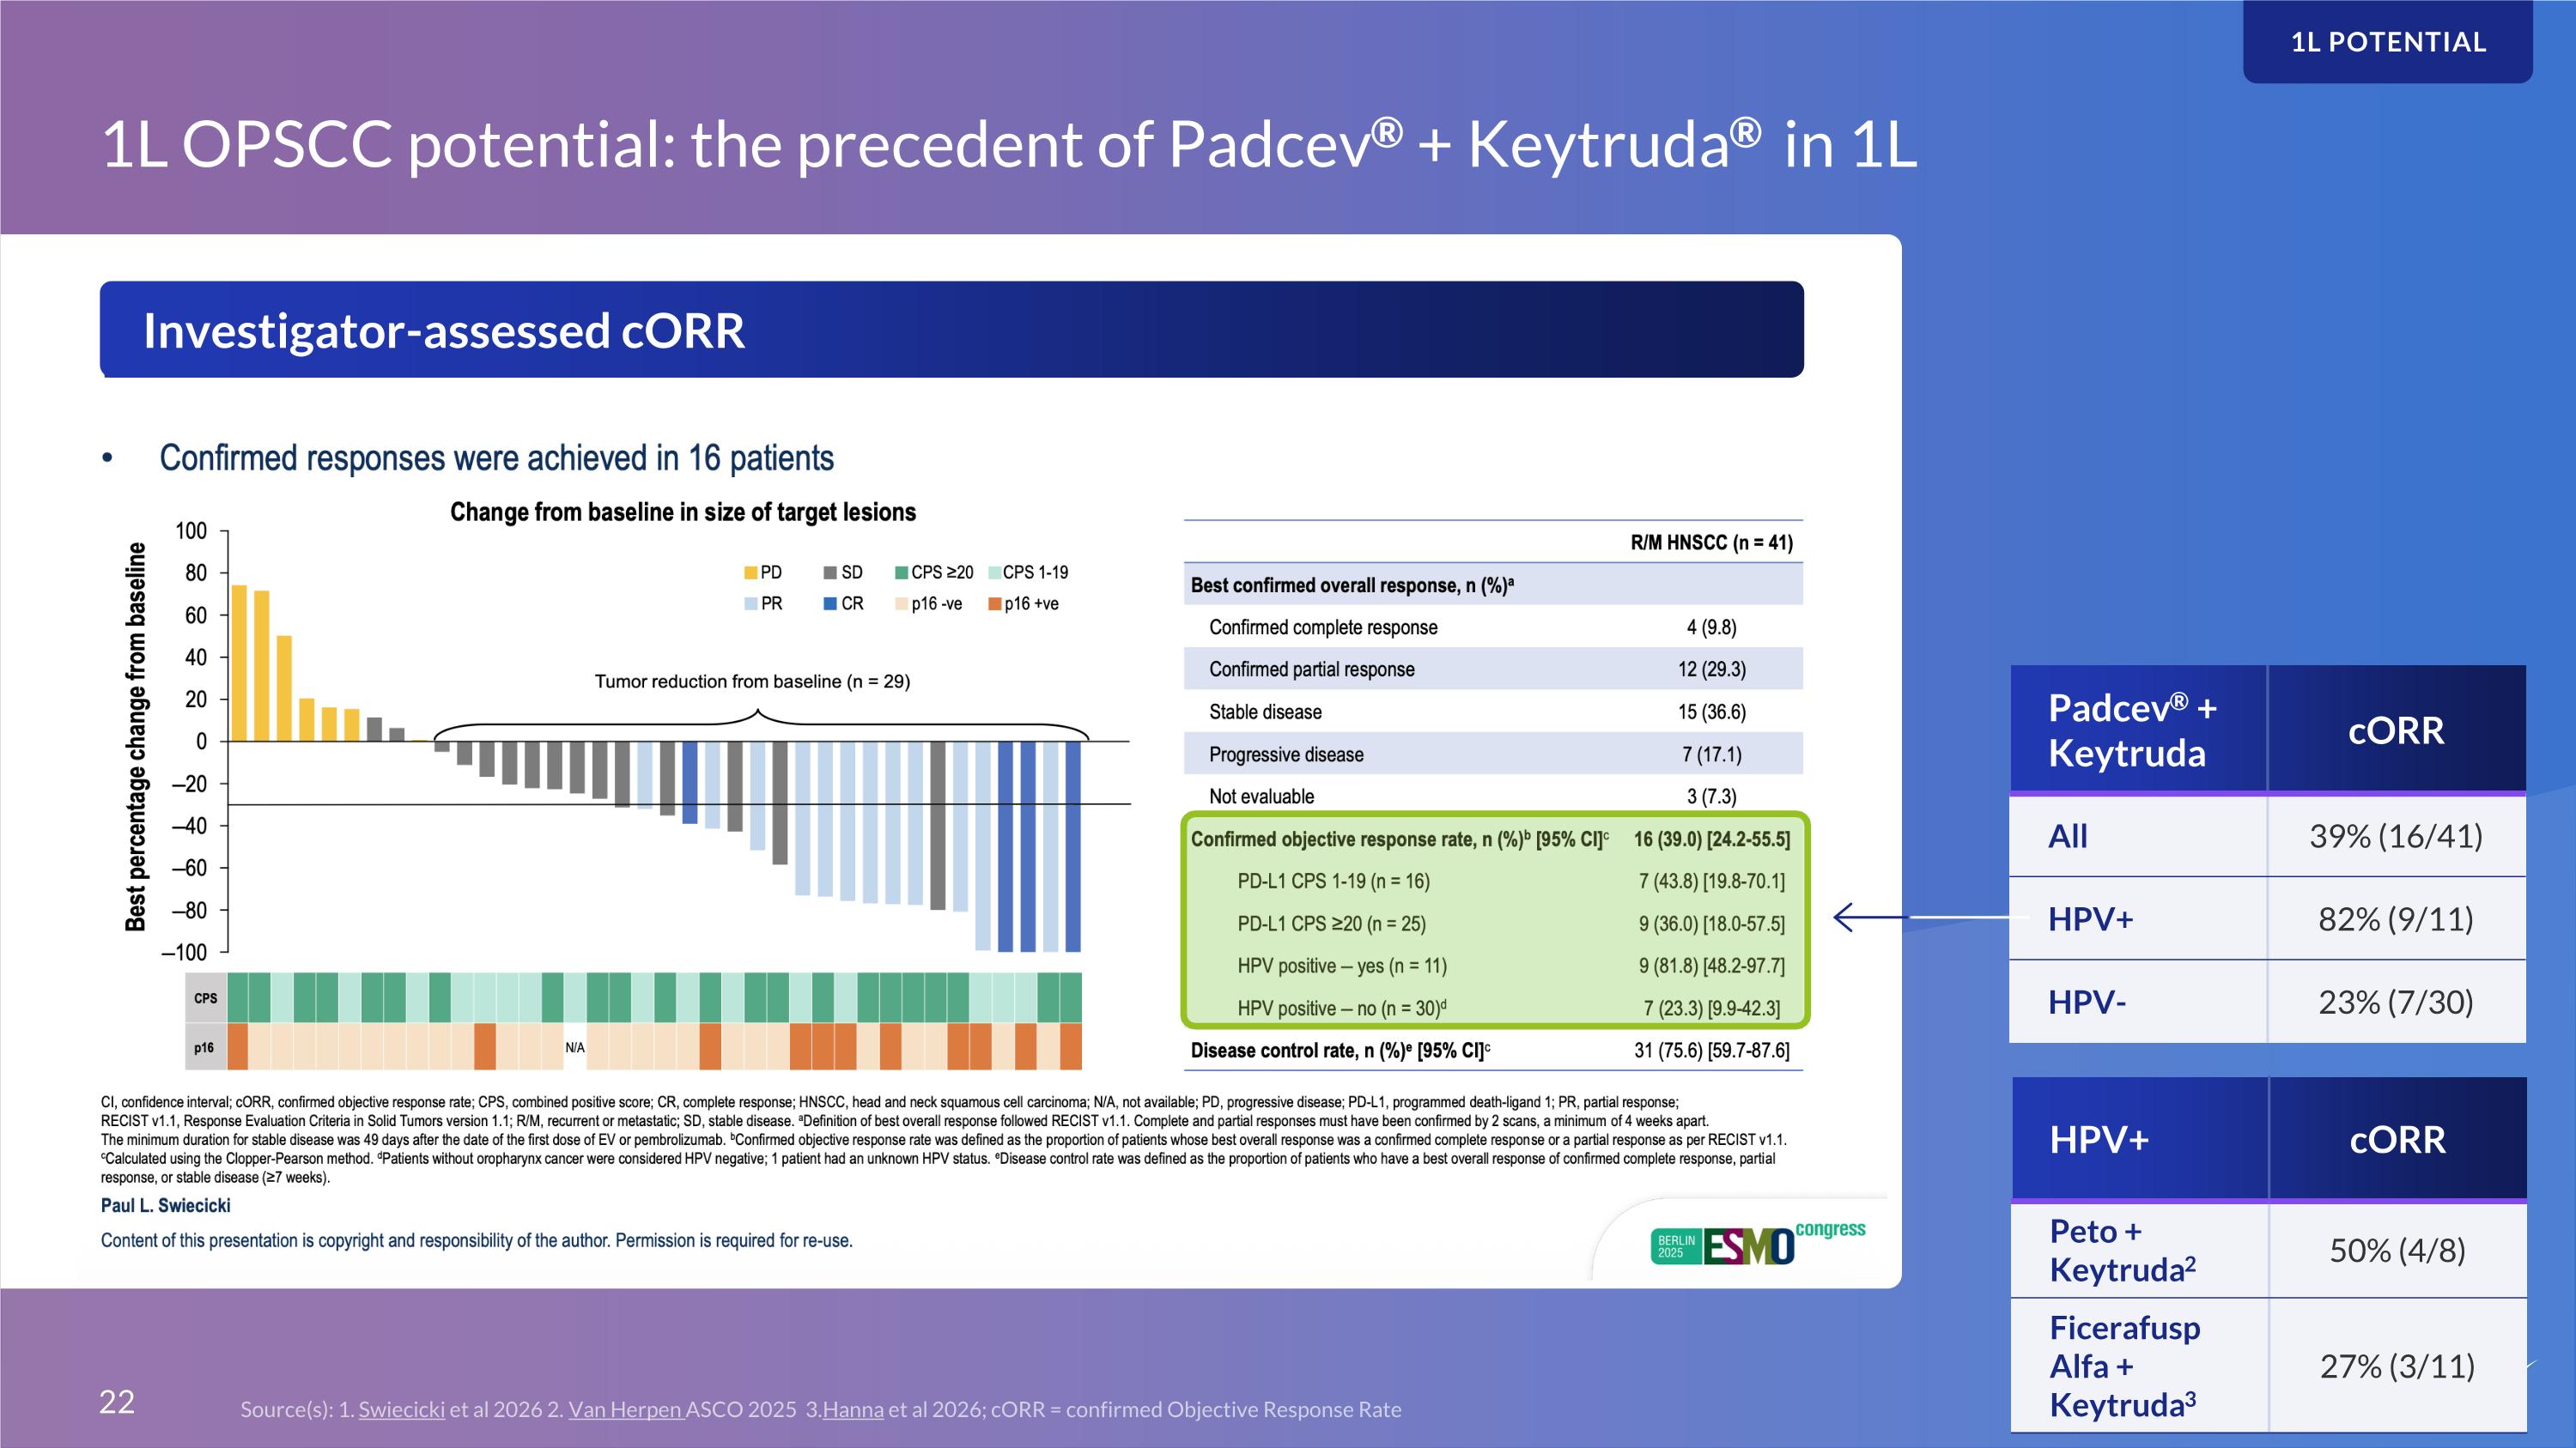Click the '12 (29.3)' partial response value
The width and height of the screenshot is (2576, 1448).
pyautogui.click(x=1712, y=669)
